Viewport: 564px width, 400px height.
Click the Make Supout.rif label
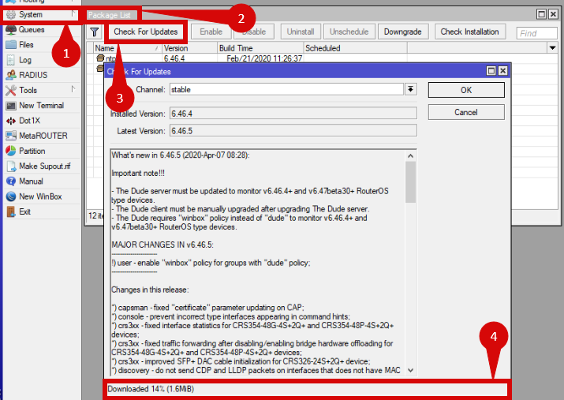(x=45, y=166)
